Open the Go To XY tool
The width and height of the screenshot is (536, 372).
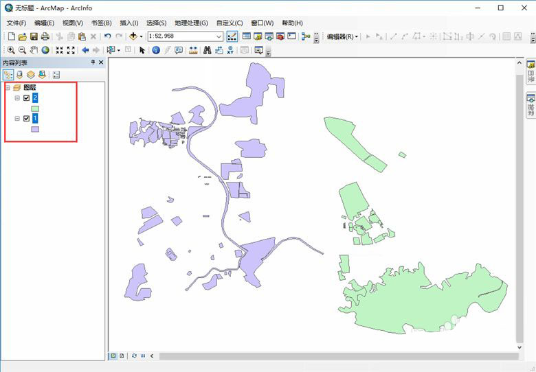(230, 50)
